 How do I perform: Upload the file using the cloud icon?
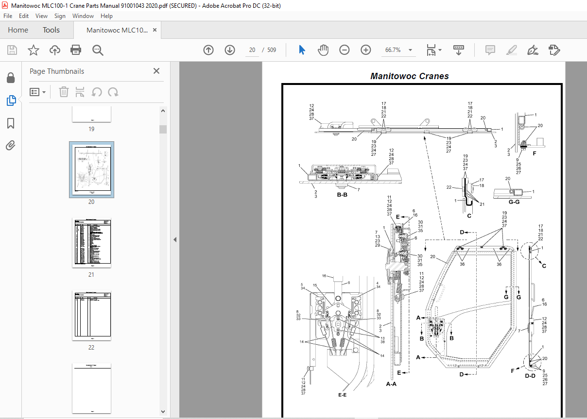(x=55, y=50)
